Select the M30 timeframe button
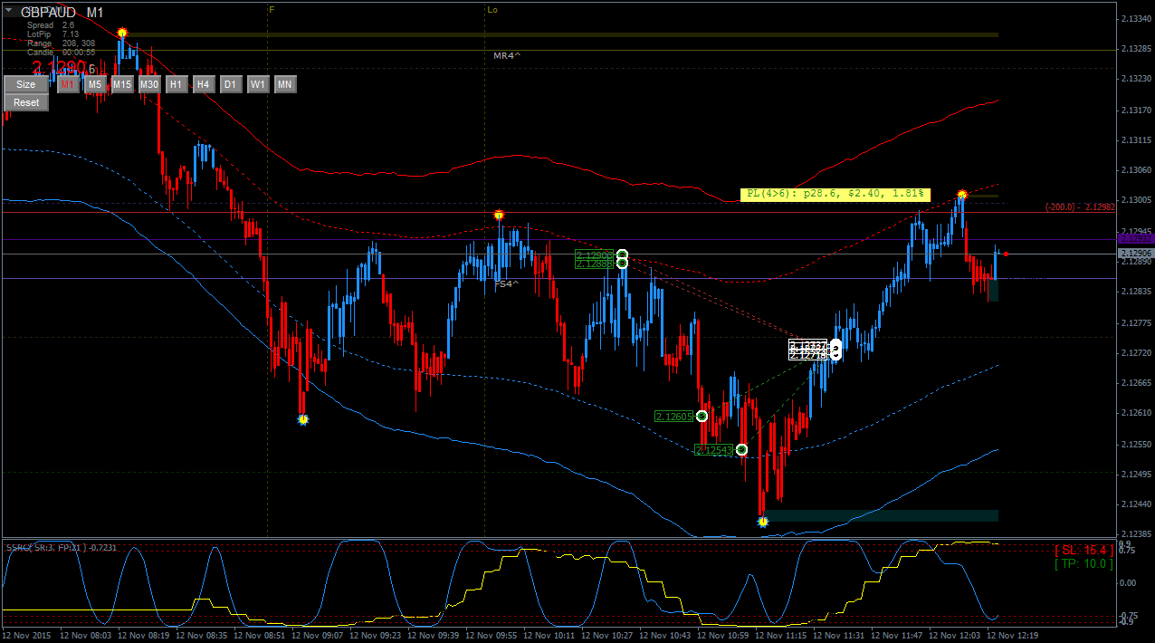This screenshot has height=643, width=1155. pyautogui.click(x=149, y=84)
